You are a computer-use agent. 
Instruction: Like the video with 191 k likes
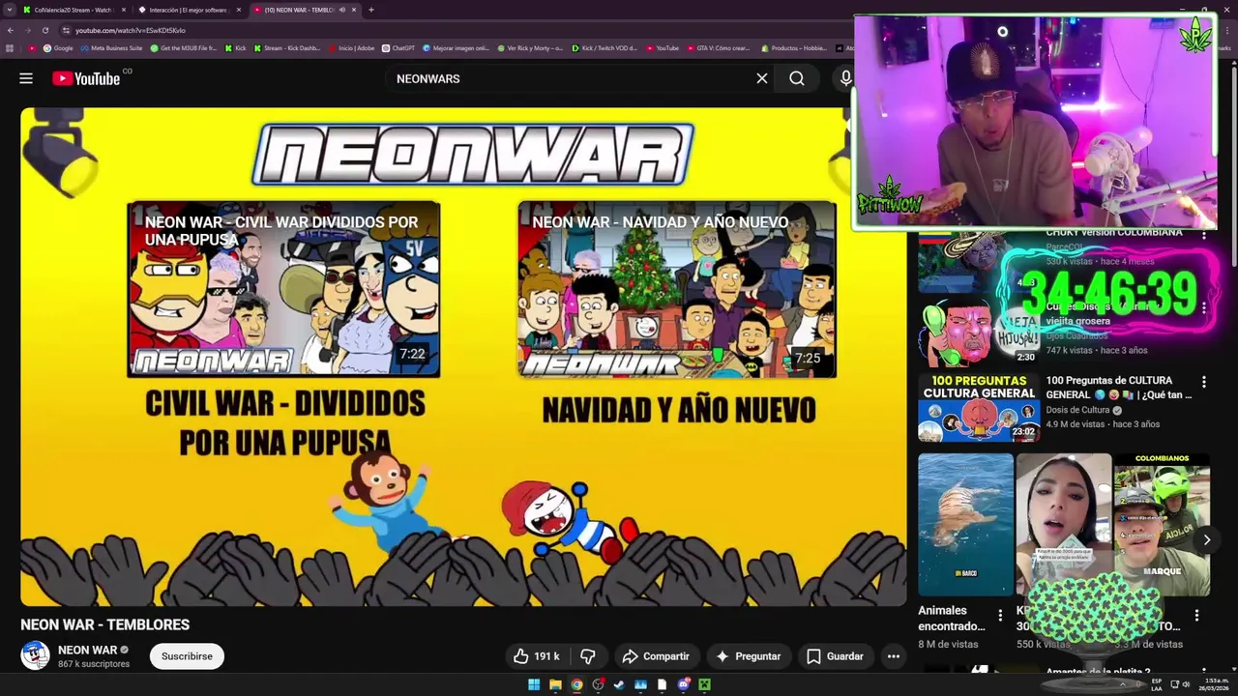(x=537, y=656)
